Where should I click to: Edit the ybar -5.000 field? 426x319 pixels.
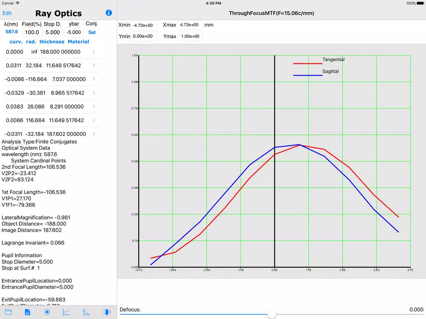click(73, 32)
